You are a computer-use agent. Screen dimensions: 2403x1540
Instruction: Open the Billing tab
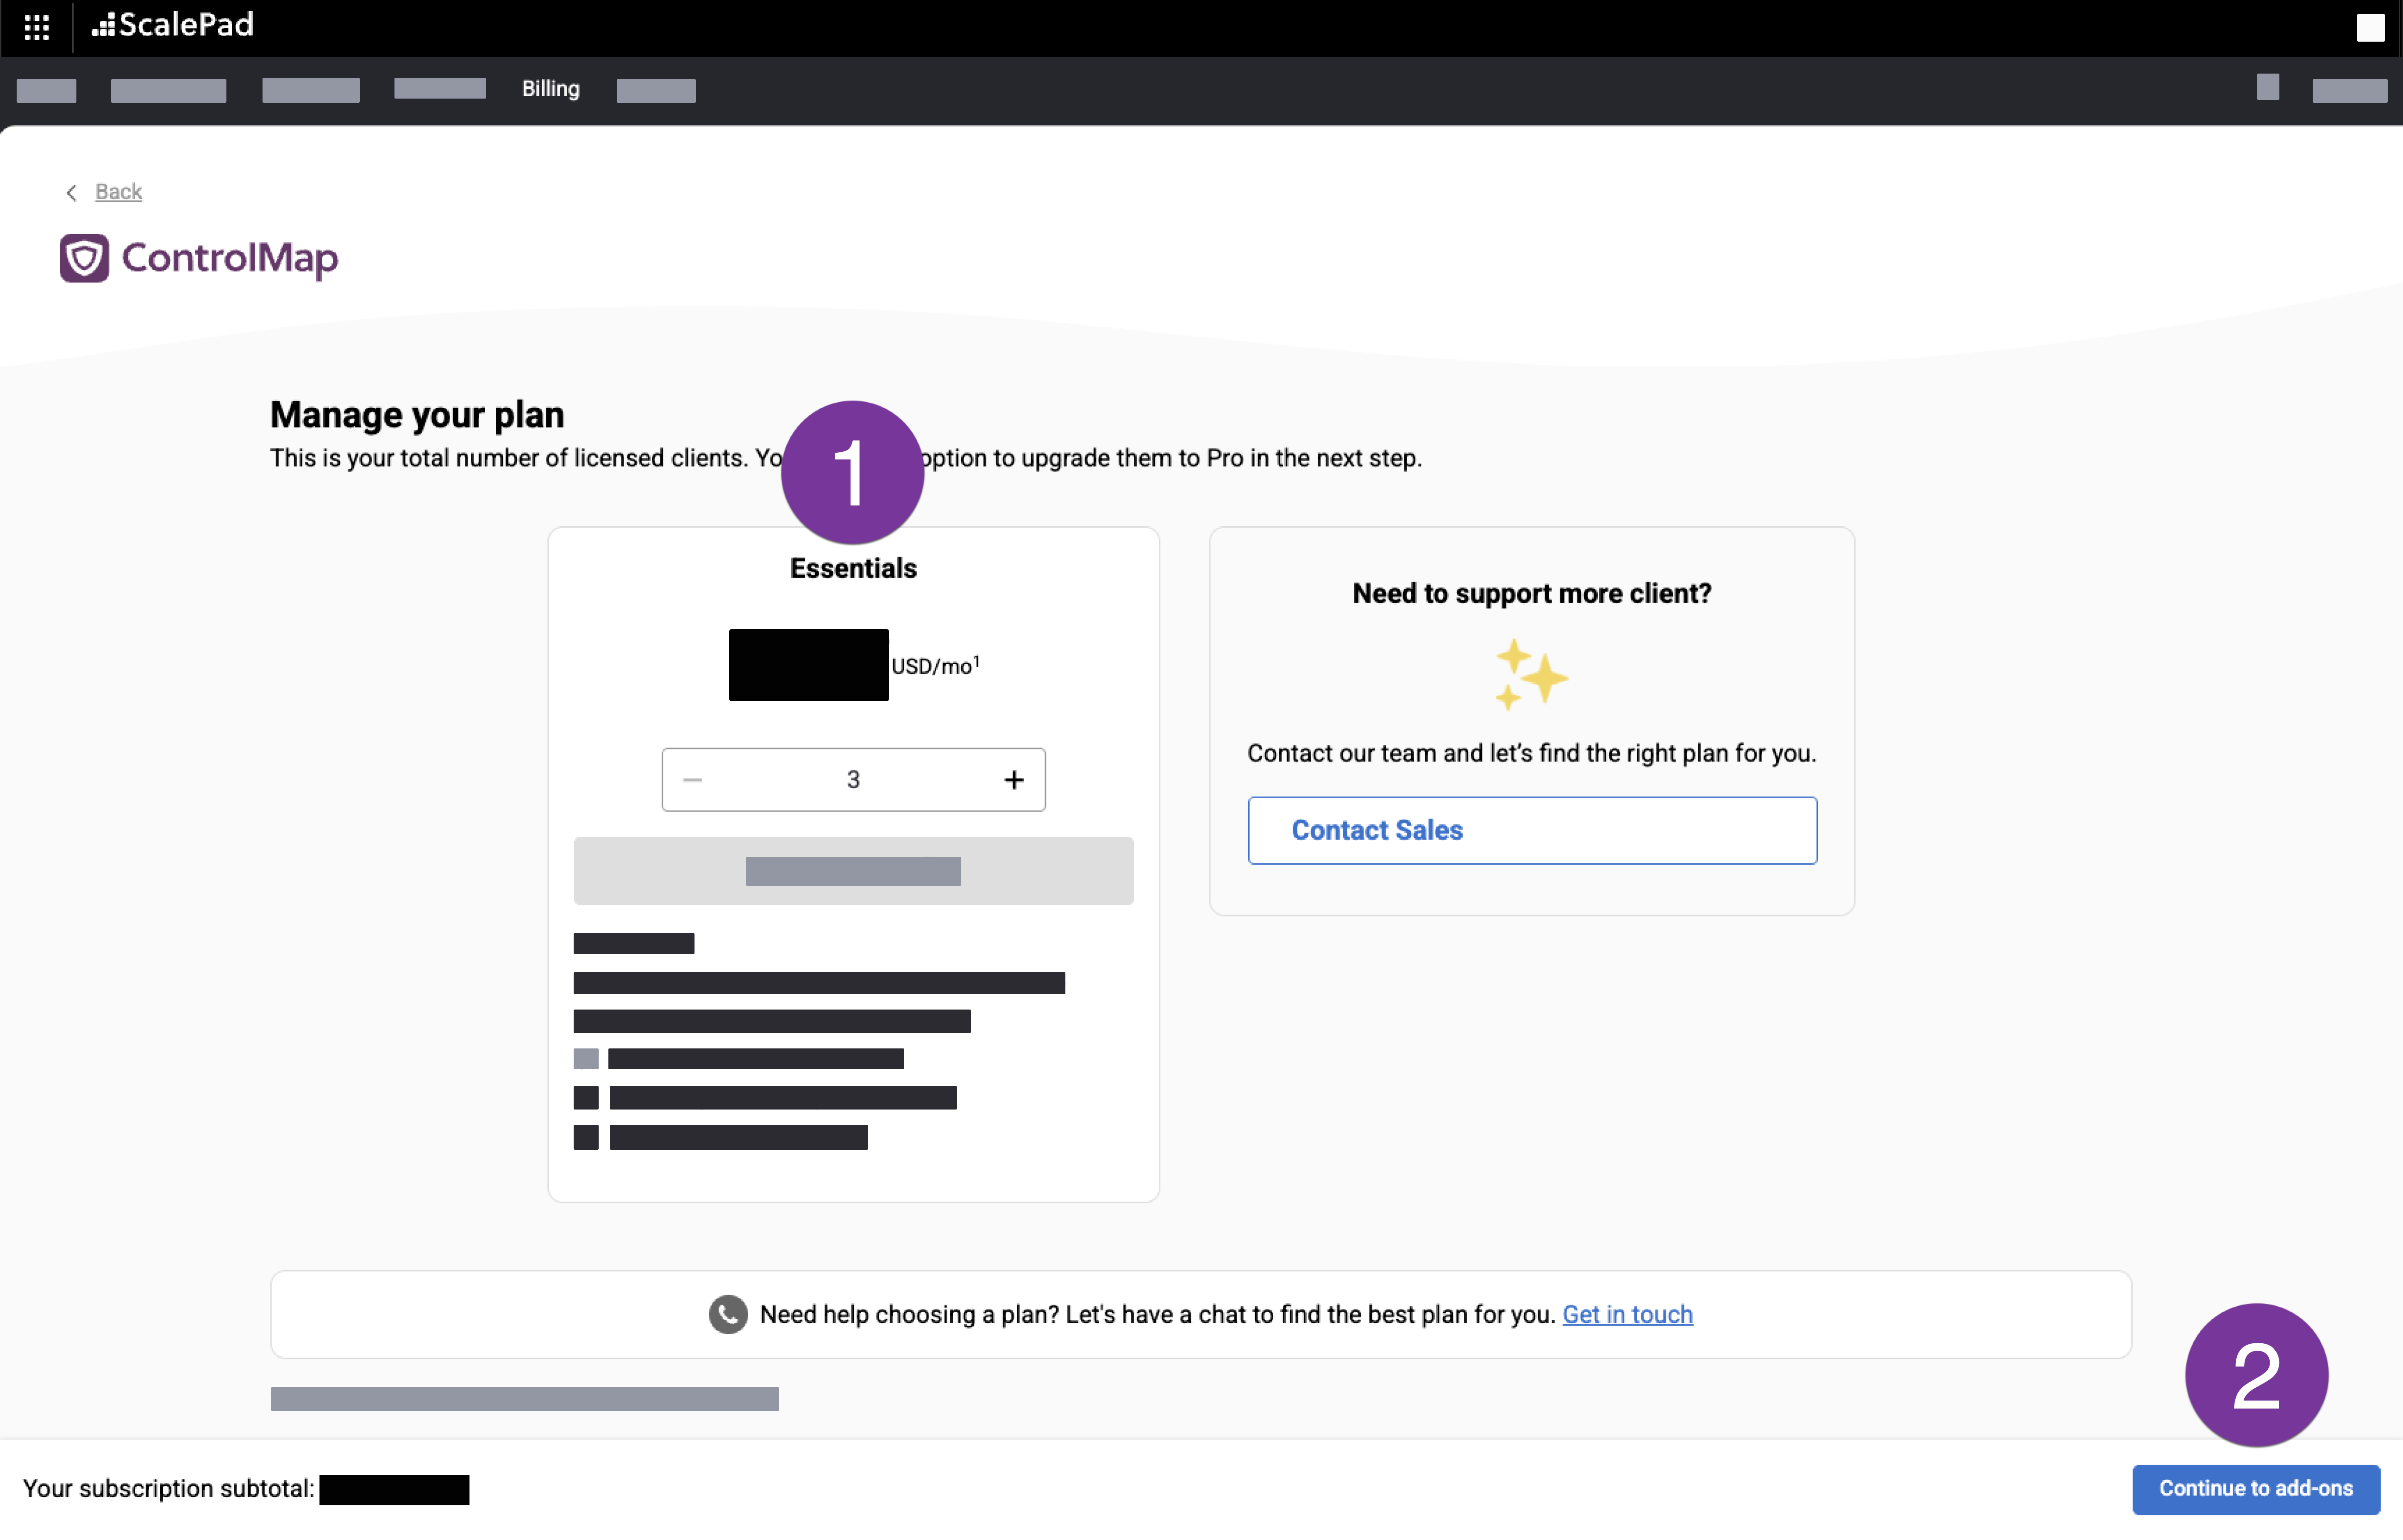(x=550, y=88)
